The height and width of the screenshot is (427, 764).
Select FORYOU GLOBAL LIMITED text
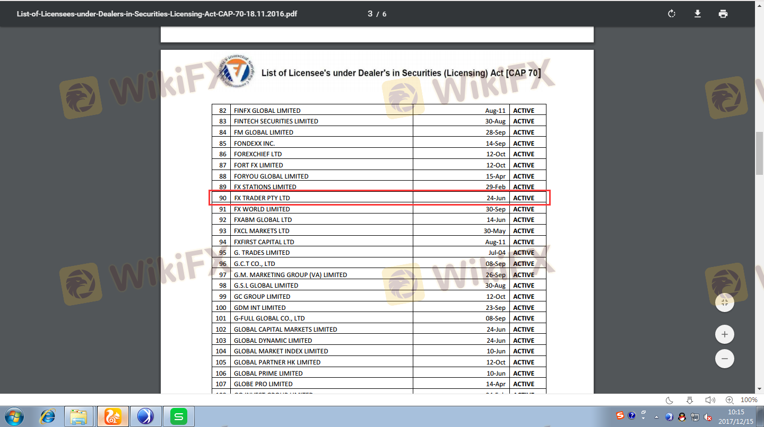point(271,176)
